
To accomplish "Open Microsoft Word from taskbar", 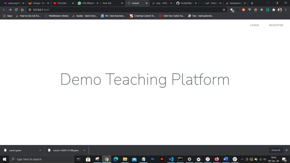I will (226, 159).
